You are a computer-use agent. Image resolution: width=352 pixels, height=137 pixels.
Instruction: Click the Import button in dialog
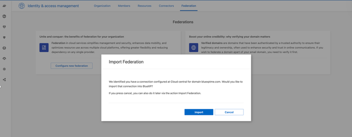(x=199, y=112)
